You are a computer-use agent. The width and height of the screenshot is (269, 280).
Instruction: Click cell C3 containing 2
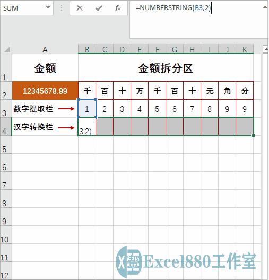click(105, 109)
